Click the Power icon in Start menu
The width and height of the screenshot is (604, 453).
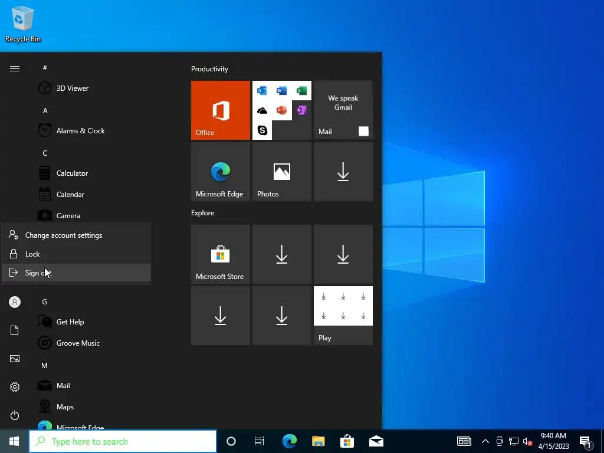[15, 415]
